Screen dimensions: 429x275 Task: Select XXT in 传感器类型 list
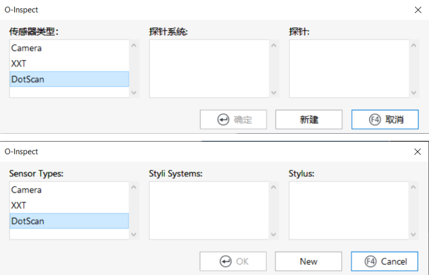coord(69,64)
